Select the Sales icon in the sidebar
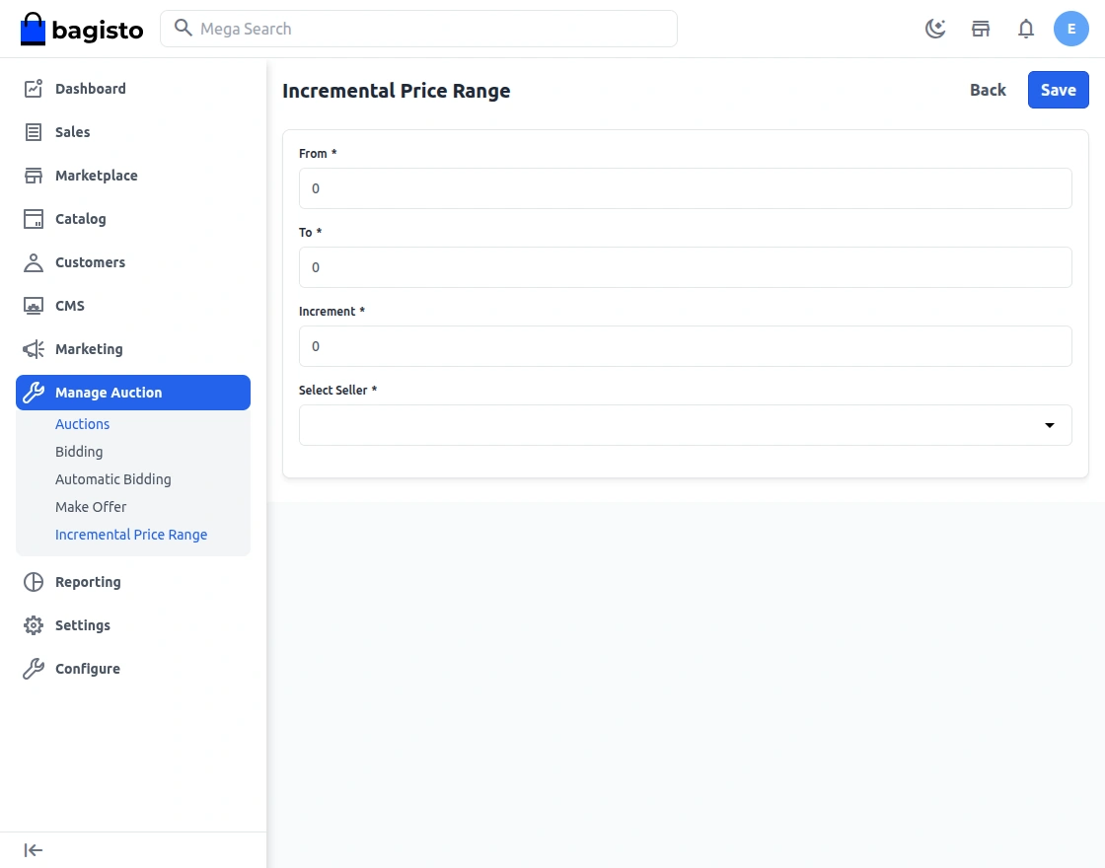The image size is (1105, 868). (x=33, y=131)
